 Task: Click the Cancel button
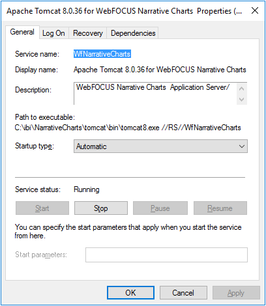tap(183, 293)
